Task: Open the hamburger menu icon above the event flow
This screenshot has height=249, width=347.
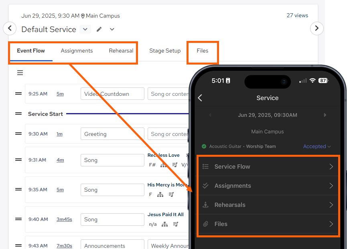Action: click(20, 73)
